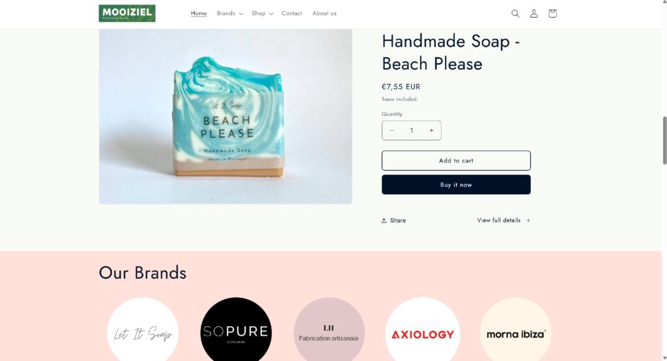Increase quantity with the plus button
The height and width of the screenshot is (361, 667).
click(x=431, y=131)
